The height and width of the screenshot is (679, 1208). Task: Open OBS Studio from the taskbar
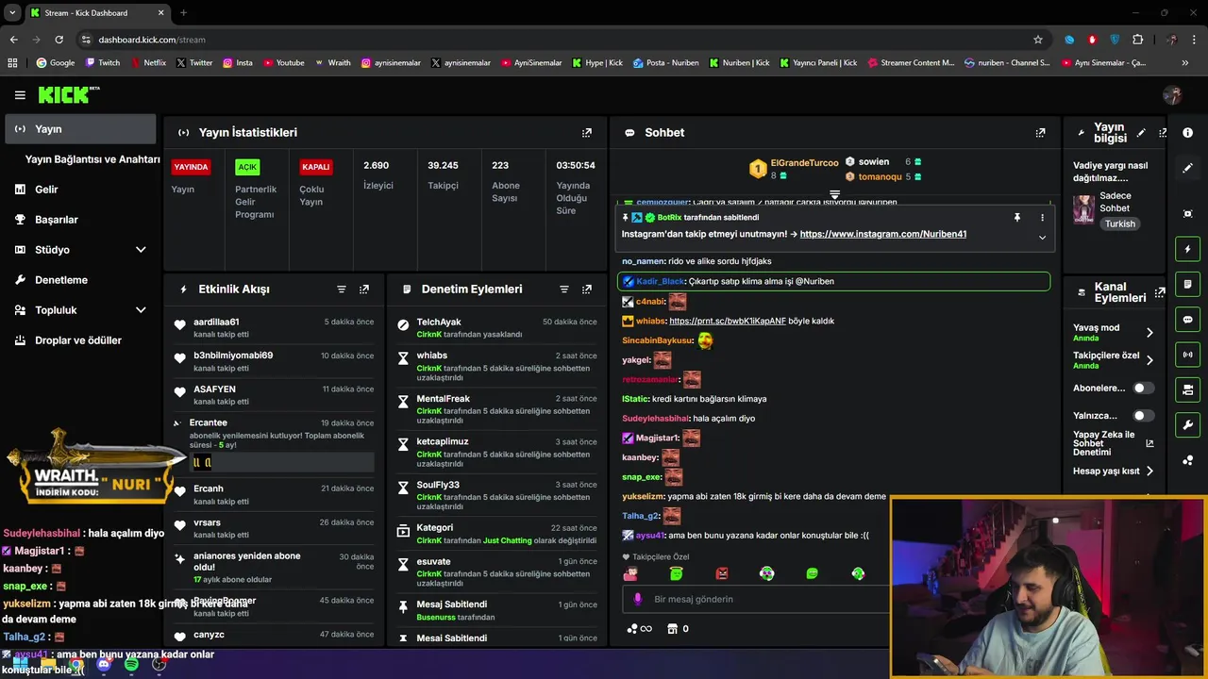click(159, 665)
